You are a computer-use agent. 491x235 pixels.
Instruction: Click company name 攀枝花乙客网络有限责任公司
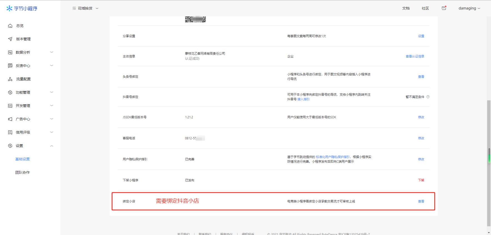tap(205, 54)
